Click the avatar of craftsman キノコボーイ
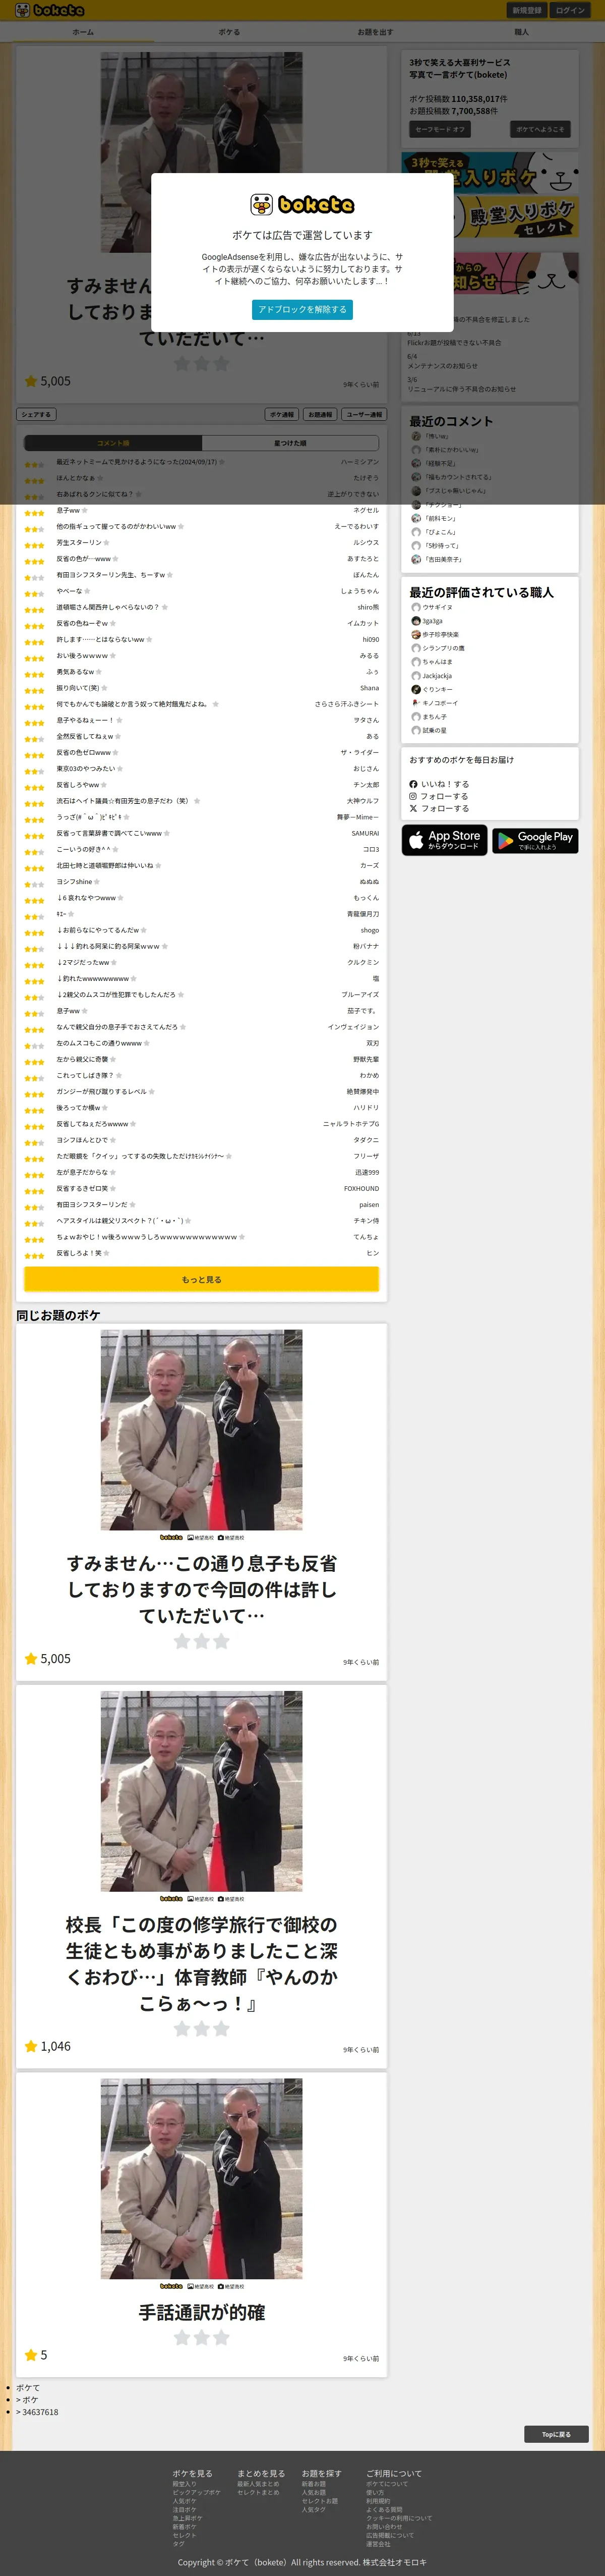Viewport: 605px width, 2576px height. [x=416, y=703]
